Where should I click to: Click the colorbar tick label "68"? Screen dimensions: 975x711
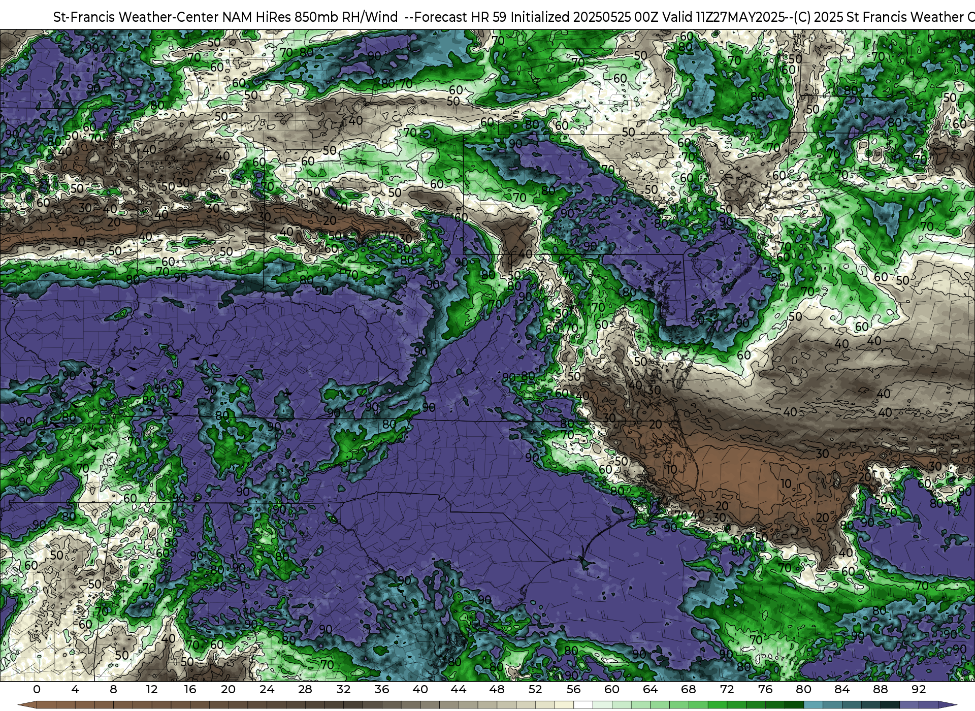pyautogui.click(x=689, y=689)
